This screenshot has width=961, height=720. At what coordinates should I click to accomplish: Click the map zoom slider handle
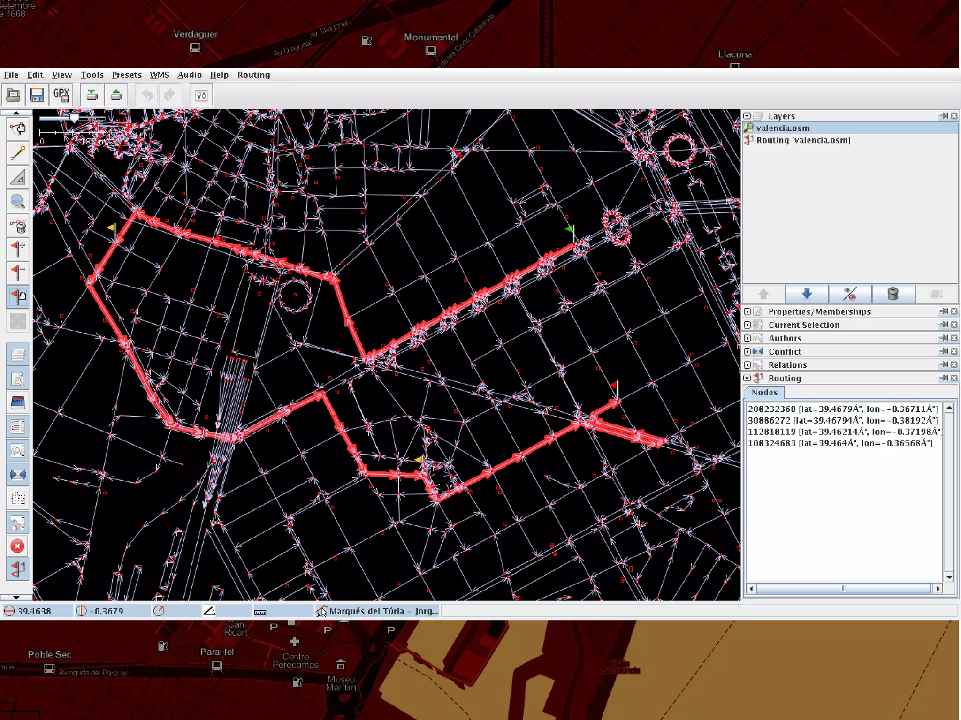click(74, 117)
